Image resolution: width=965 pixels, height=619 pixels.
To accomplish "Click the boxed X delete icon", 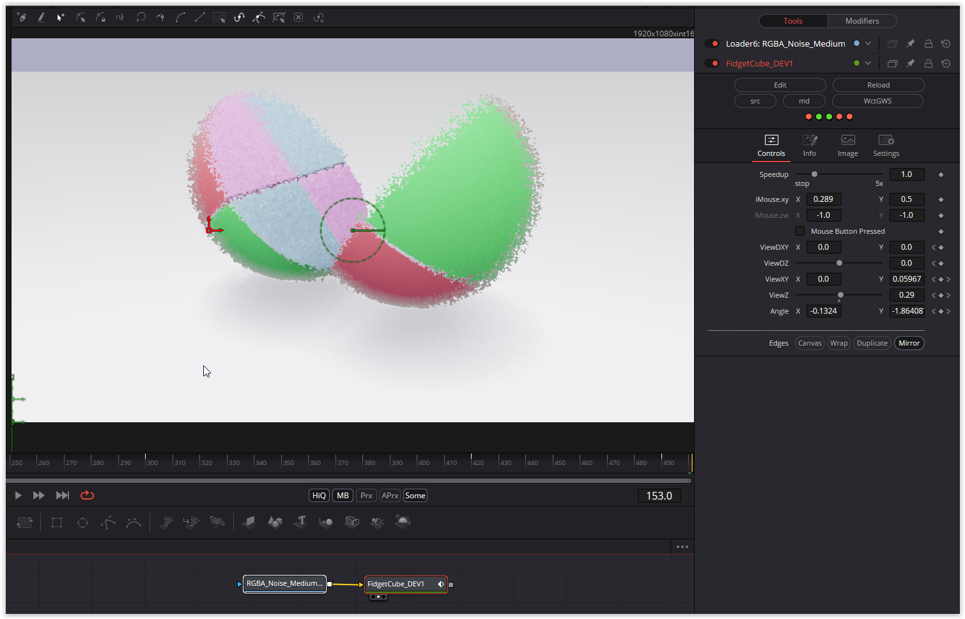I will 298,18.
